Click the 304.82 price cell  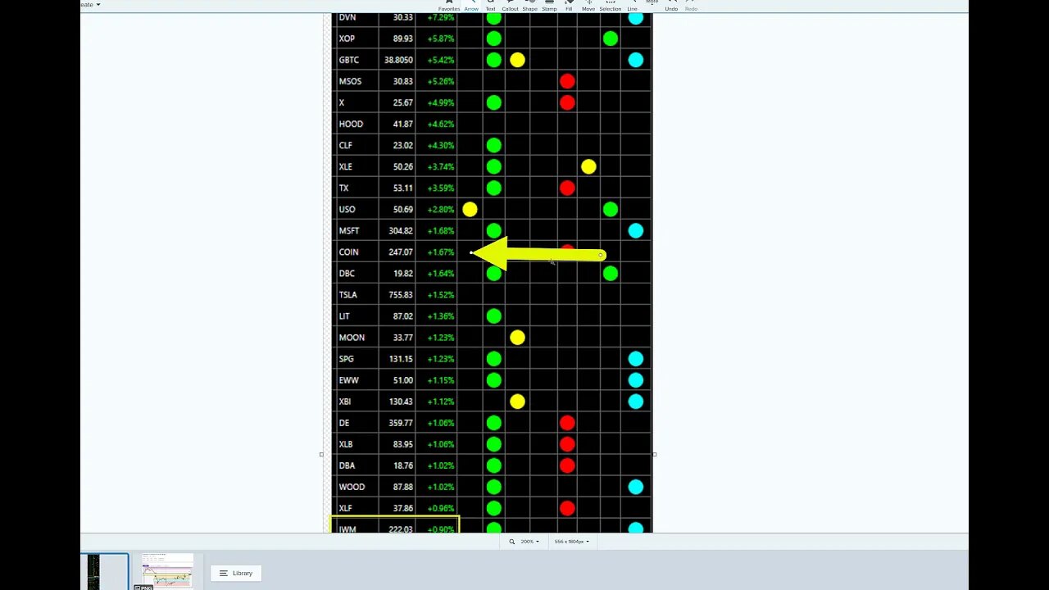click(397, 230)
